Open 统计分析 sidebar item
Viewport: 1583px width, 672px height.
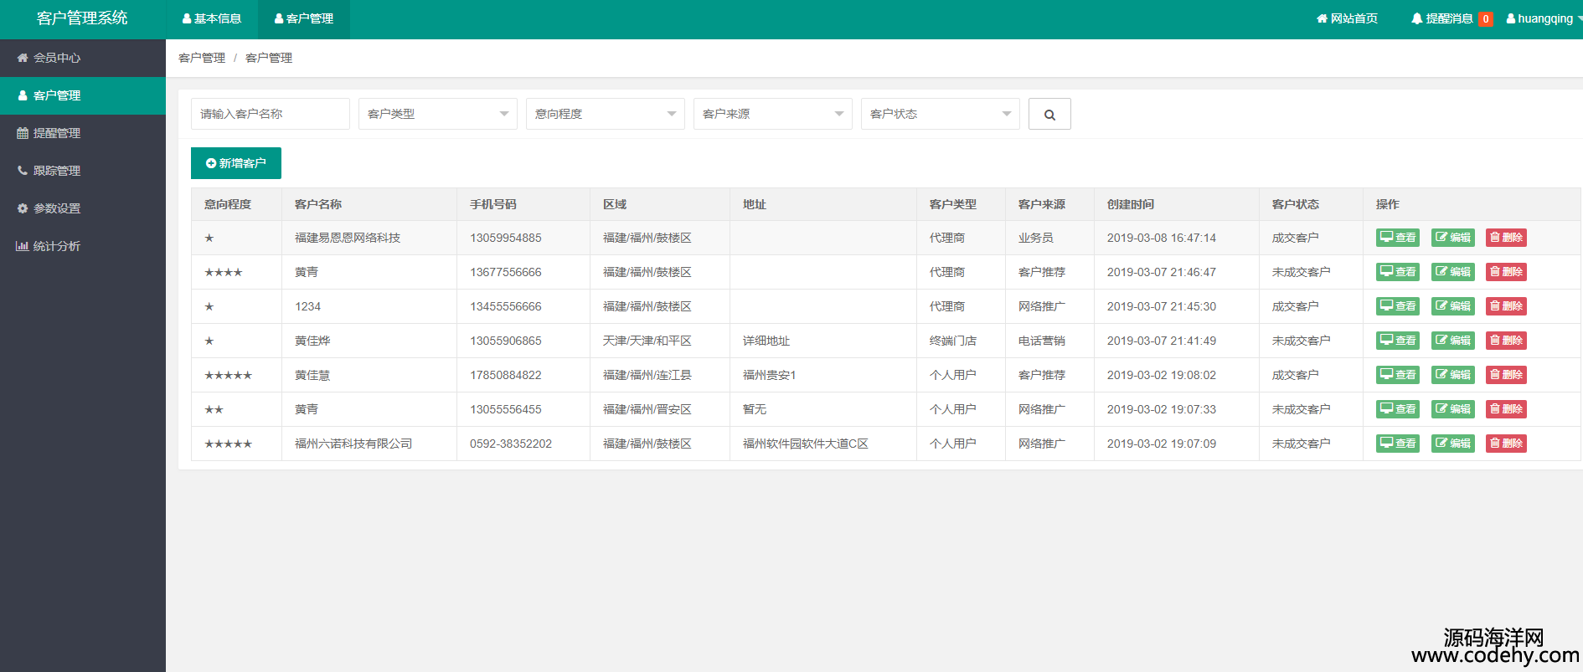[x=82, y=246]
